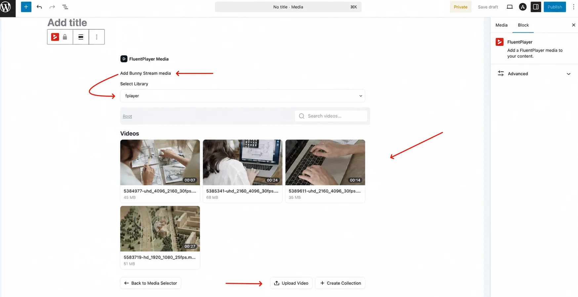Focus the Search videos field
The height and width of the screenshot is (297, 578).
pyautogui.click(x=331, y=116)
